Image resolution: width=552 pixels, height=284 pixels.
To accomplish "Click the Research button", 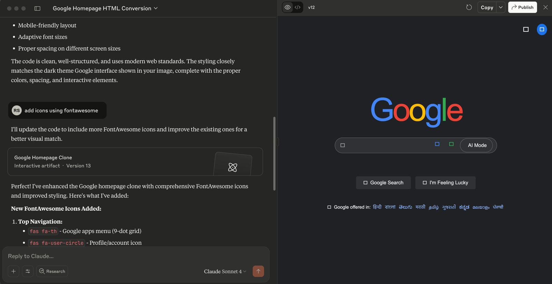I will pyautogui.click(x=52, y=271).
